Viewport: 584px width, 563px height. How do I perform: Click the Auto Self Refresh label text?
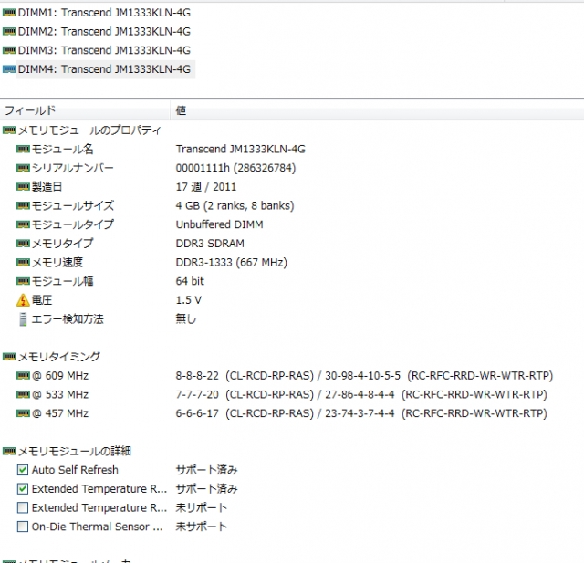75,470
